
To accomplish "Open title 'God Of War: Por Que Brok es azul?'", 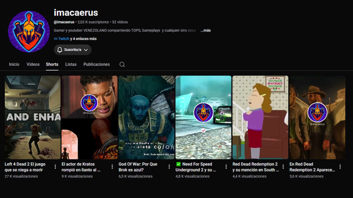I will (x=138, y=167).
